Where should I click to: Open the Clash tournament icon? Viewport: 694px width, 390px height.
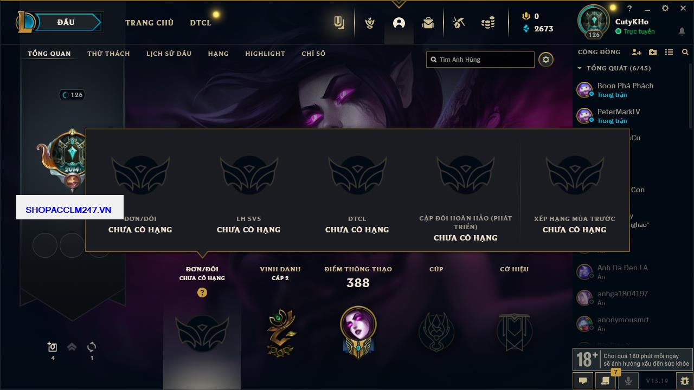(370, 23)
